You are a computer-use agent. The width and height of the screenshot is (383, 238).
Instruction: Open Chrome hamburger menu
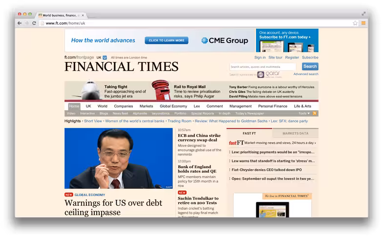click(363, 23)
